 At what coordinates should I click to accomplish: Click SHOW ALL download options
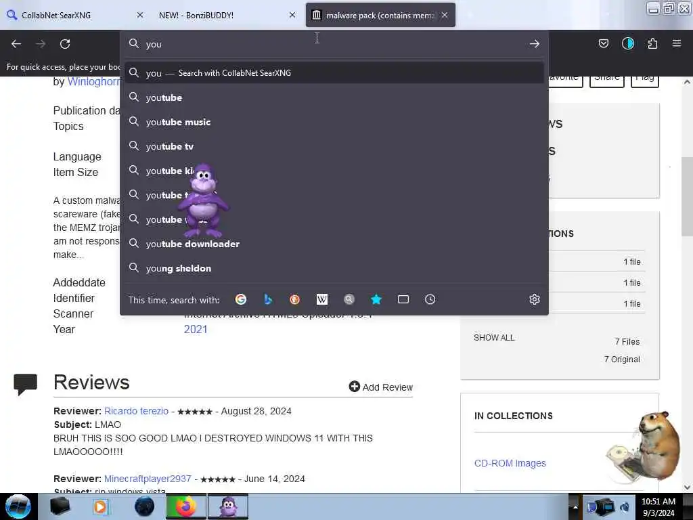[494, 337]
